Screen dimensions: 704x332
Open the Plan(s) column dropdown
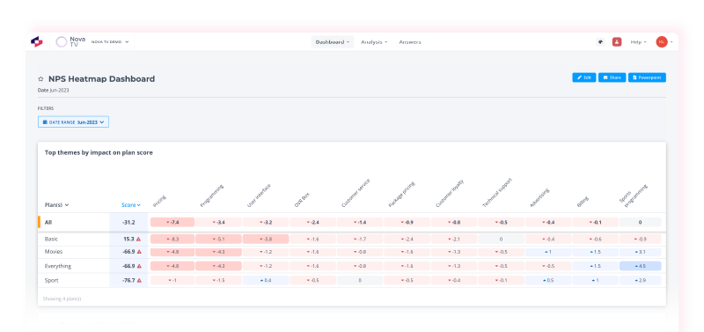coord(56,205)
